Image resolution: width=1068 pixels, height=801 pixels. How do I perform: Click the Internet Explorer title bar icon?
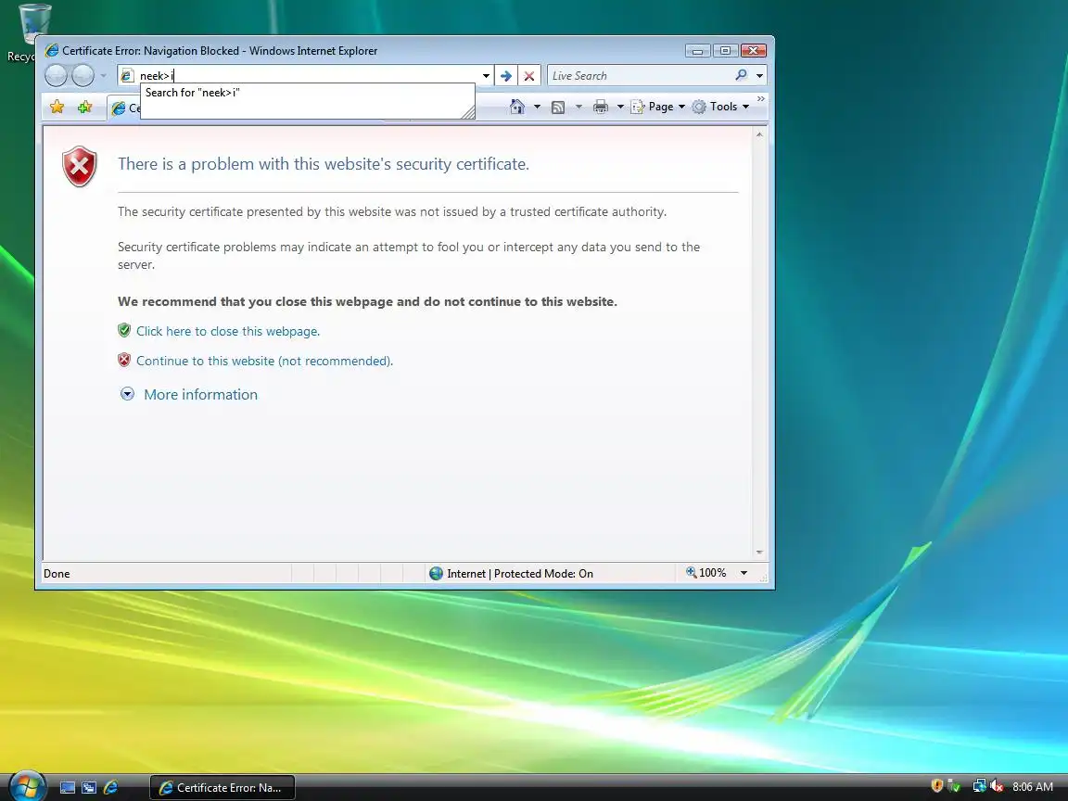pos(51,50)
